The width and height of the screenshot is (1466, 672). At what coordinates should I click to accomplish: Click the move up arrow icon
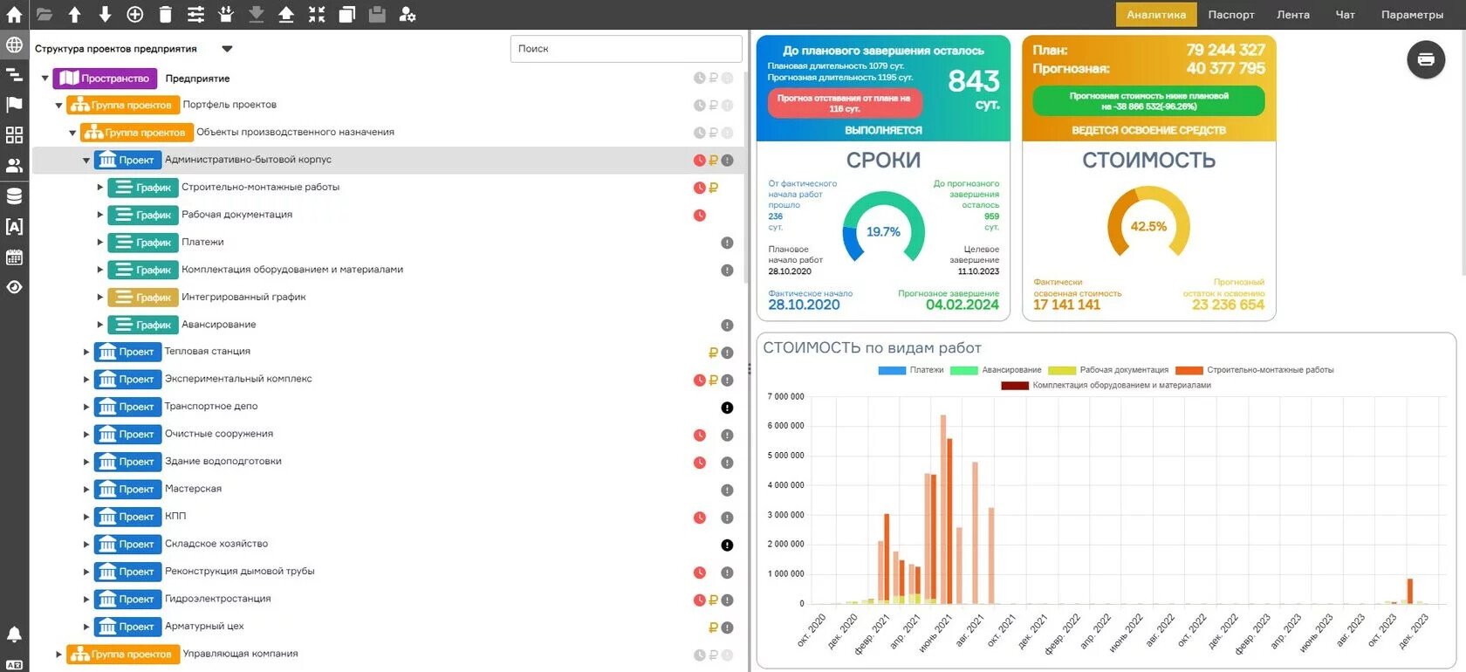(75, 14)
